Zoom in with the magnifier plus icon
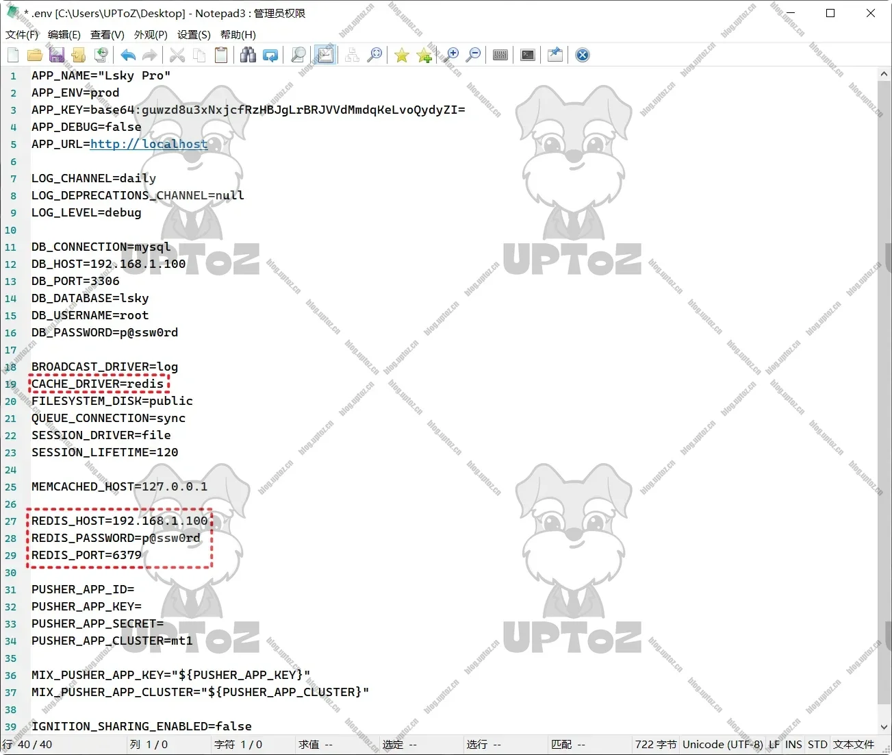Viewport: 892px width, 755px height. click(451, 55)
